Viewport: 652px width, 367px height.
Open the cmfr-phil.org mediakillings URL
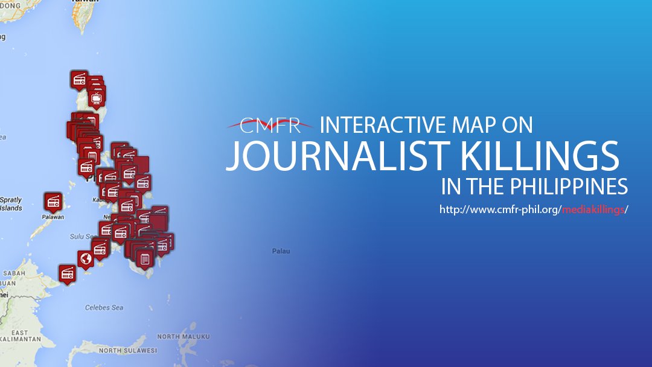(x=534, y=209)
